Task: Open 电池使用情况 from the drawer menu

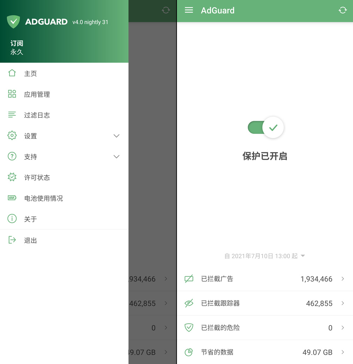Action: (x=64, y=198)
